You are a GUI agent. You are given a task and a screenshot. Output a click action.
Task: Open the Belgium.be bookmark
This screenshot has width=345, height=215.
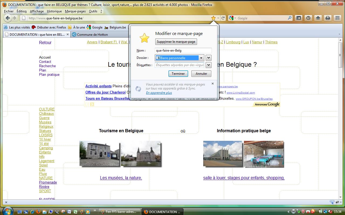115,27
